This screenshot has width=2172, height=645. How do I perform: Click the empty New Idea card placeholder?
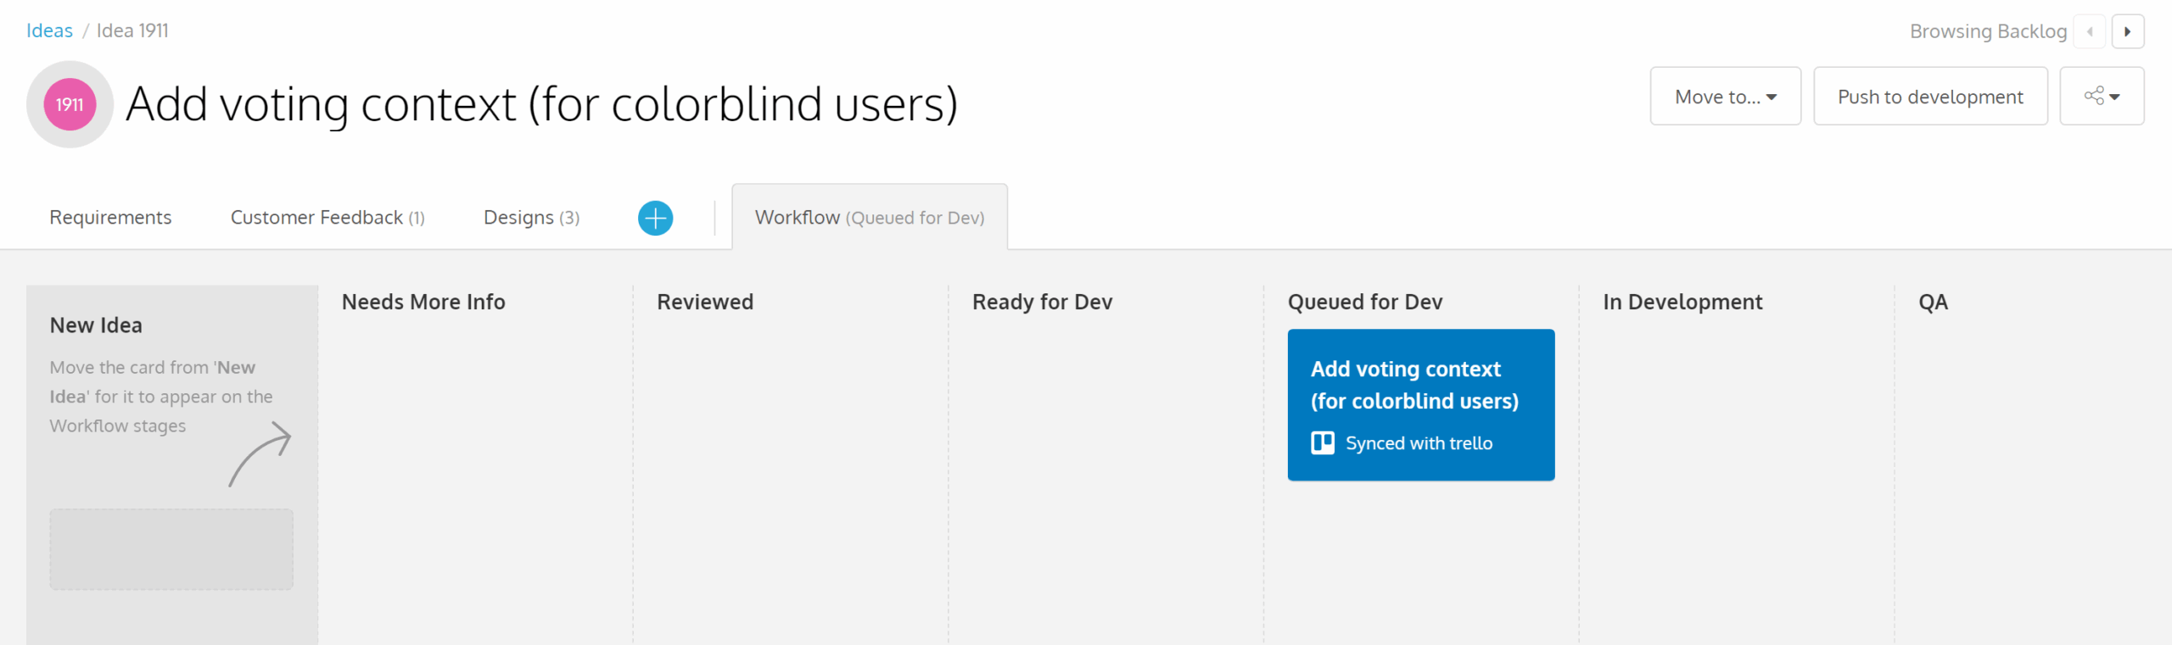coord(171,549)
